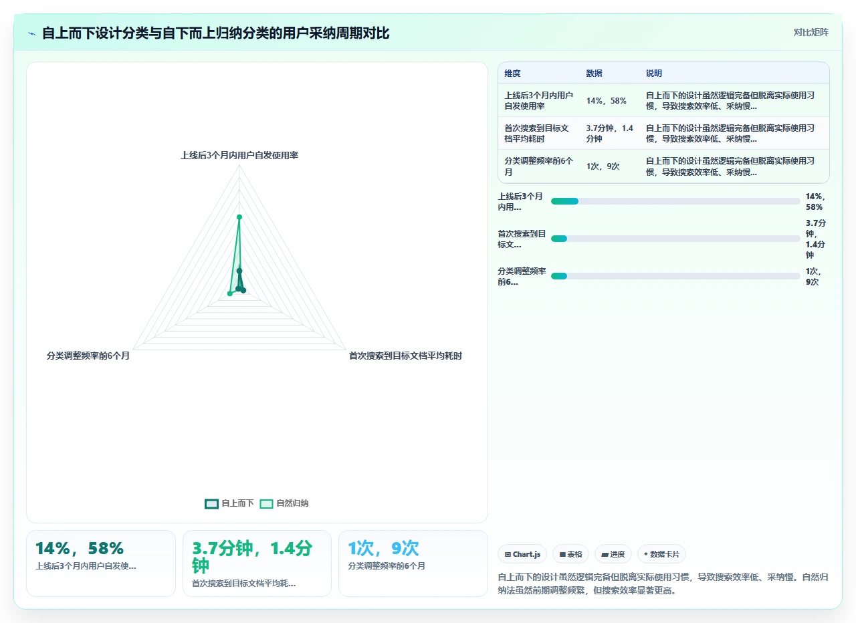This screenshot has height=623, width=856.
Task: Click progress bar for 分类调整频率前6…
Action: [x=675, y=276]
